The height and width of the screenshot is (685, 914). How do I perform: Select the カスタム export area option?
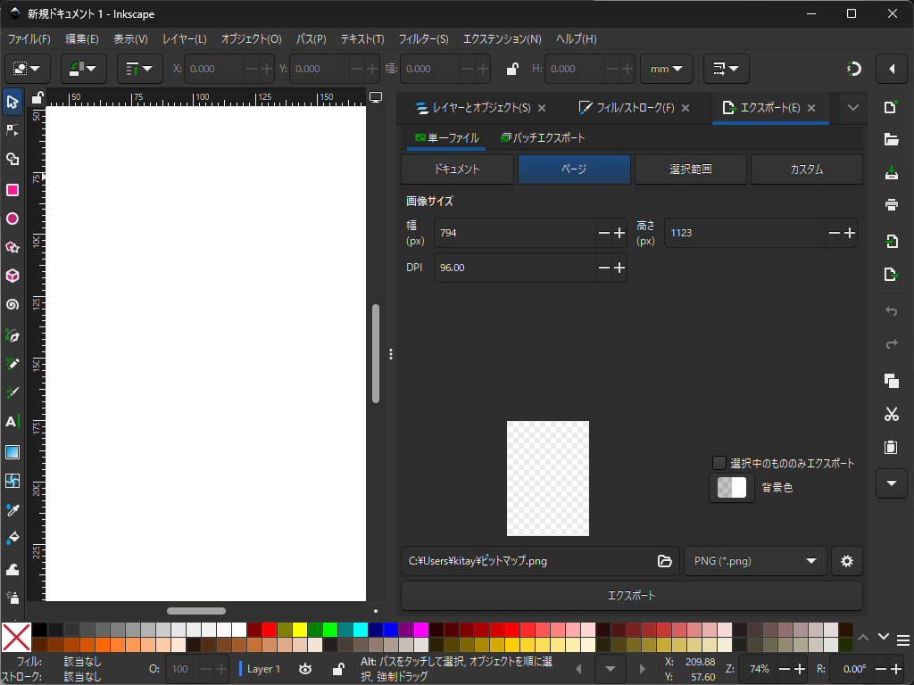[806, 169]
